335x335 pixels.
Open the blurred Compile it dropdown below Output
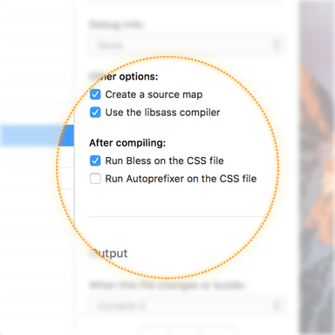186,305
